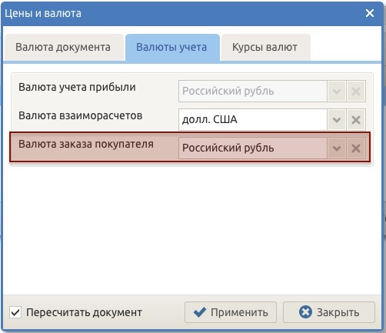
Task: Toggle the Пересчитать документ checkbox
Action: 15,312
